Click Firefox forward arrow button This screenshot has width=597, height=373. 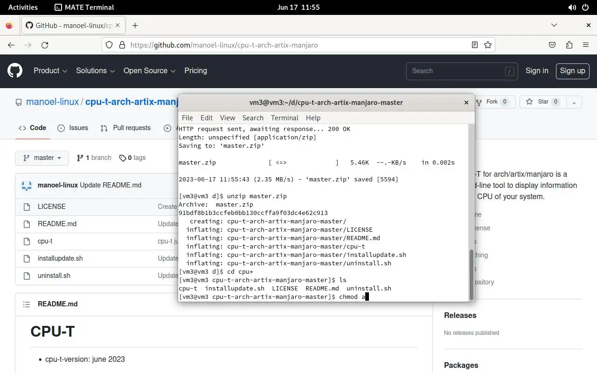click(x=28, y=45)
